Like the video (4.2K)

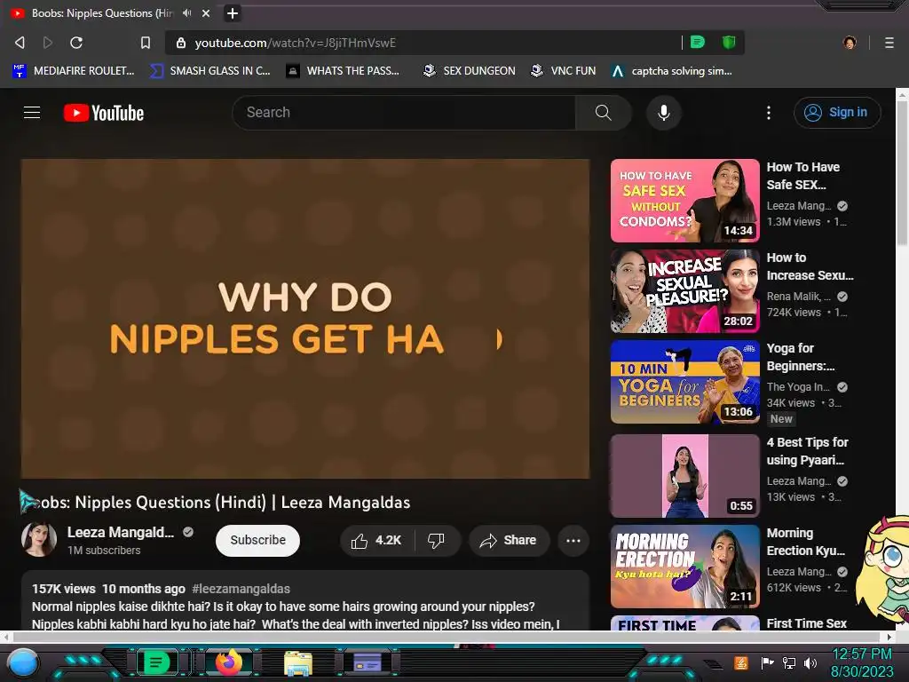[x=376, y=541]
